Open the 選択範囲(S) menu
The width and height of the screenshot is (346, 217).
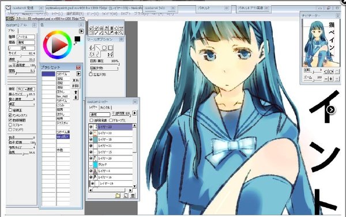point(75,13)
